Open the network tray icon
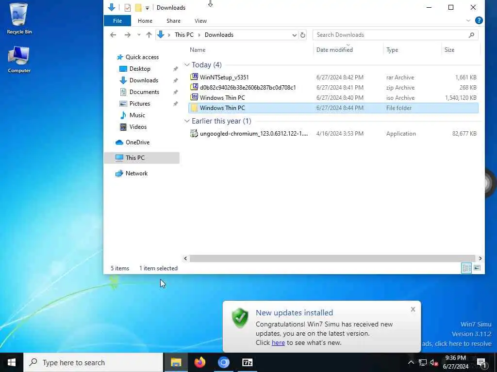Image resolution: width=497 pixels, height=372 pixels. click(423, 363)
